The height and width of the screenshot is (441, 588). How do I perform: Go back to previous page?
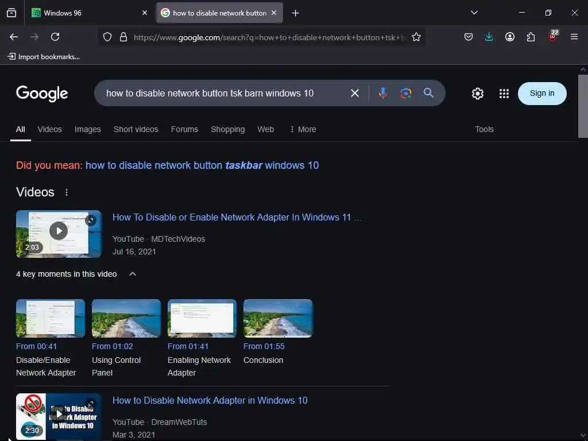pyautogui.click(x=14, y=37)
